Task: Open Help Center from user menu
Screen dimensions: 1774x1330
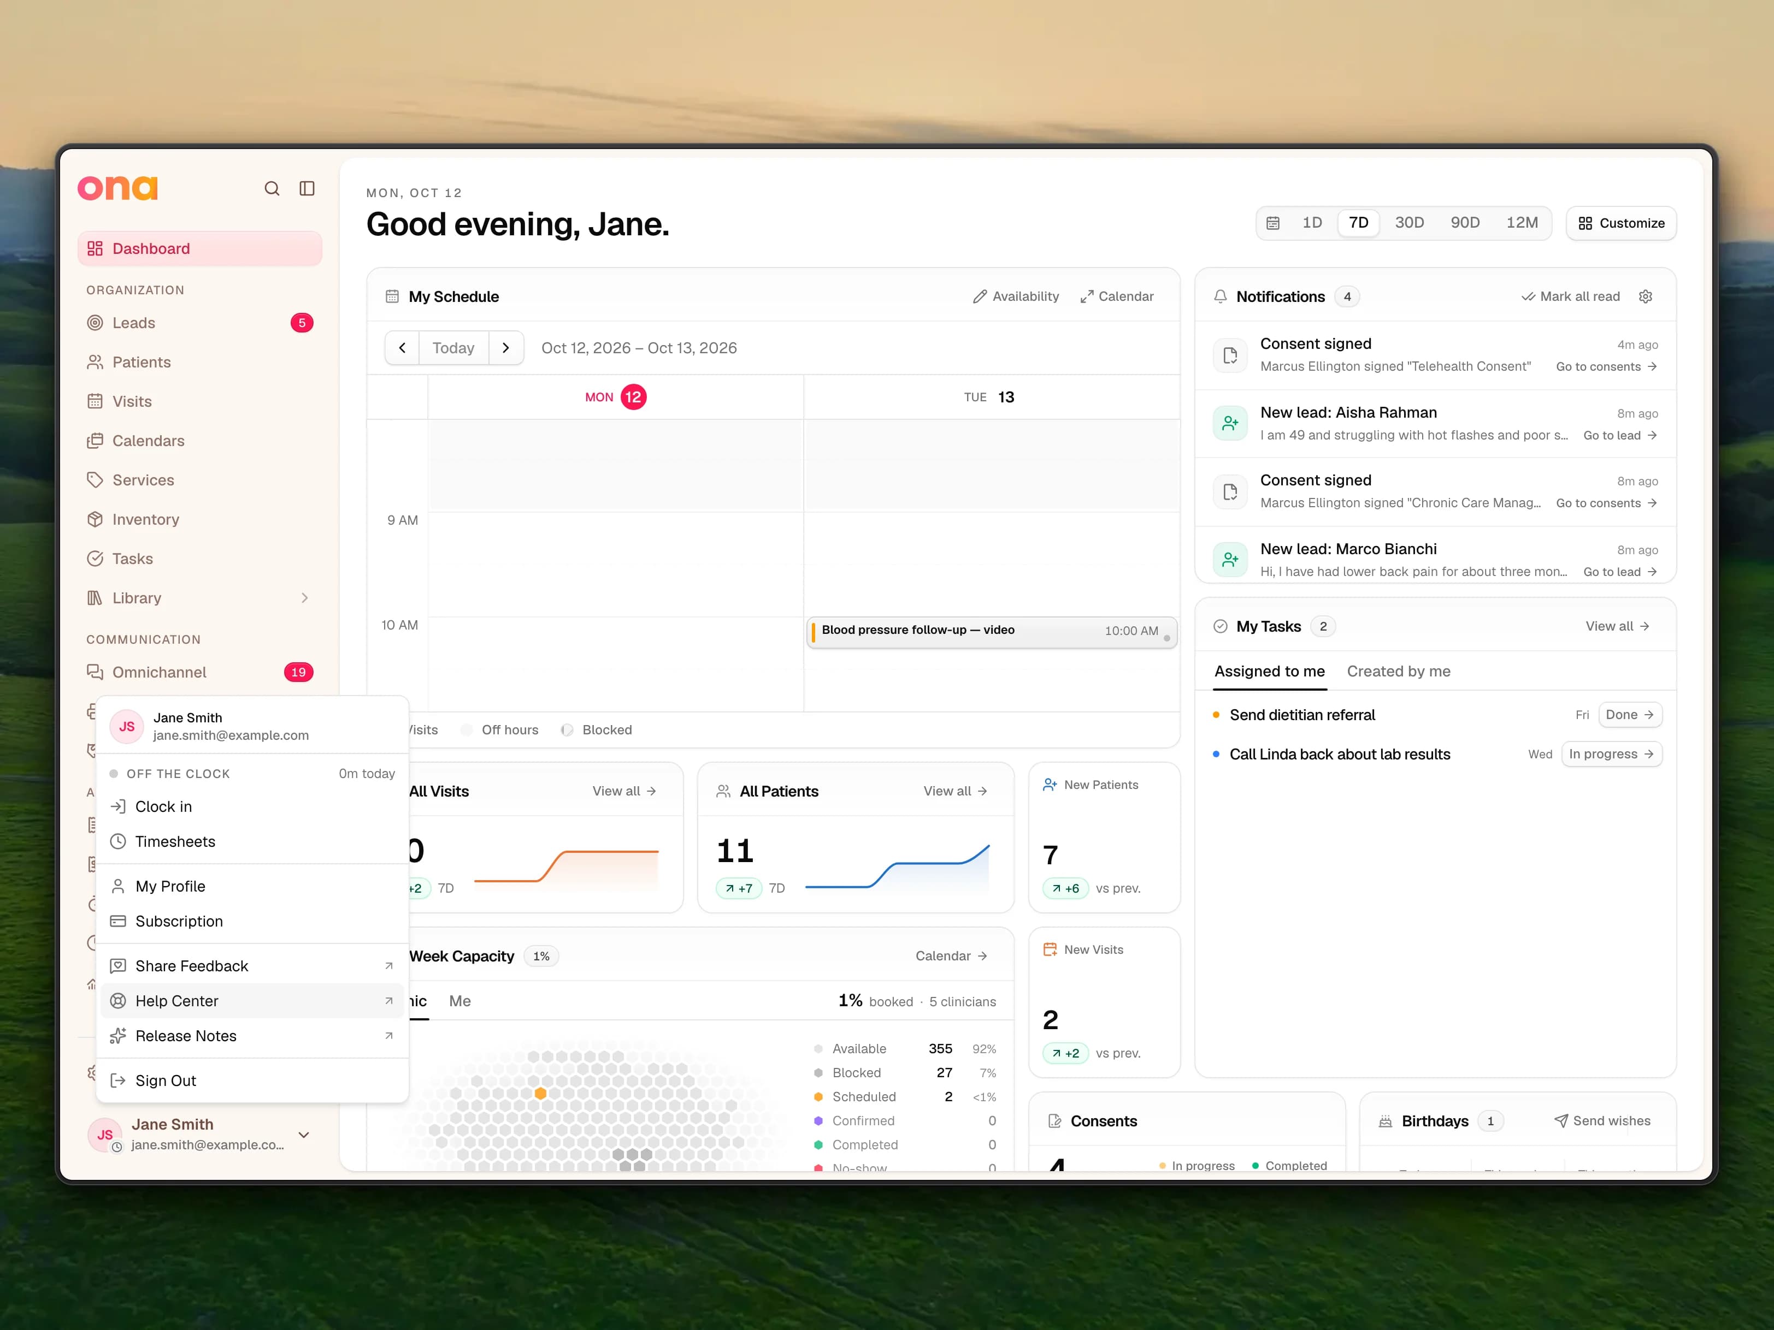Action: (252, 1001)
